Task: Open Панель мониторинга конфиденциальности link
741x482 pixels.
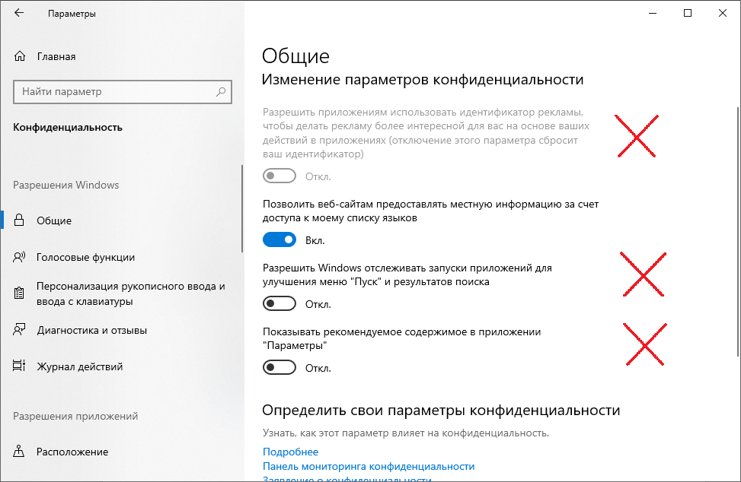Action: pos(369,466)
